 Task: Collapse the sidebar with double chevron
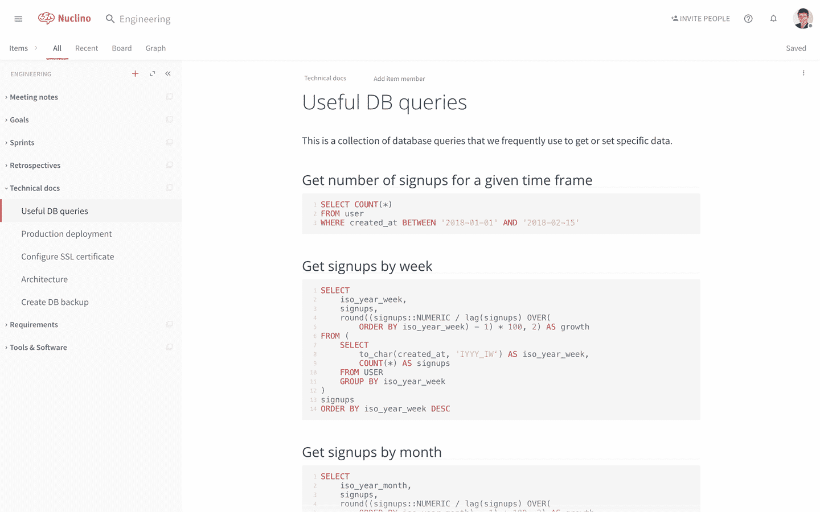coord(168,73)
